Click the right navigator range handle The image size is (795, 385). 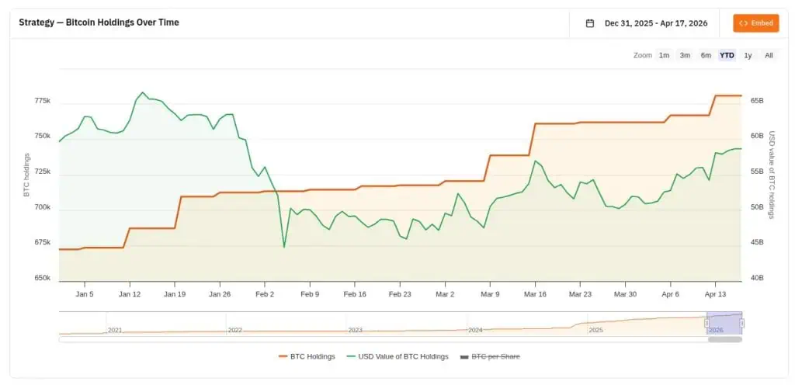(x=742, y=323)
